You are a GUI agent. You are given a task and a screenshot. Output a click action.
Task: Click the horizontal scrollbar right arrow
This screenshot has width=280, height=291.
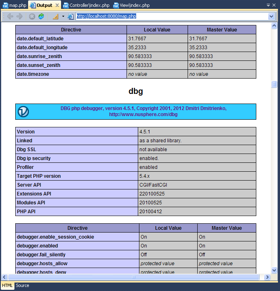point(267,277)
